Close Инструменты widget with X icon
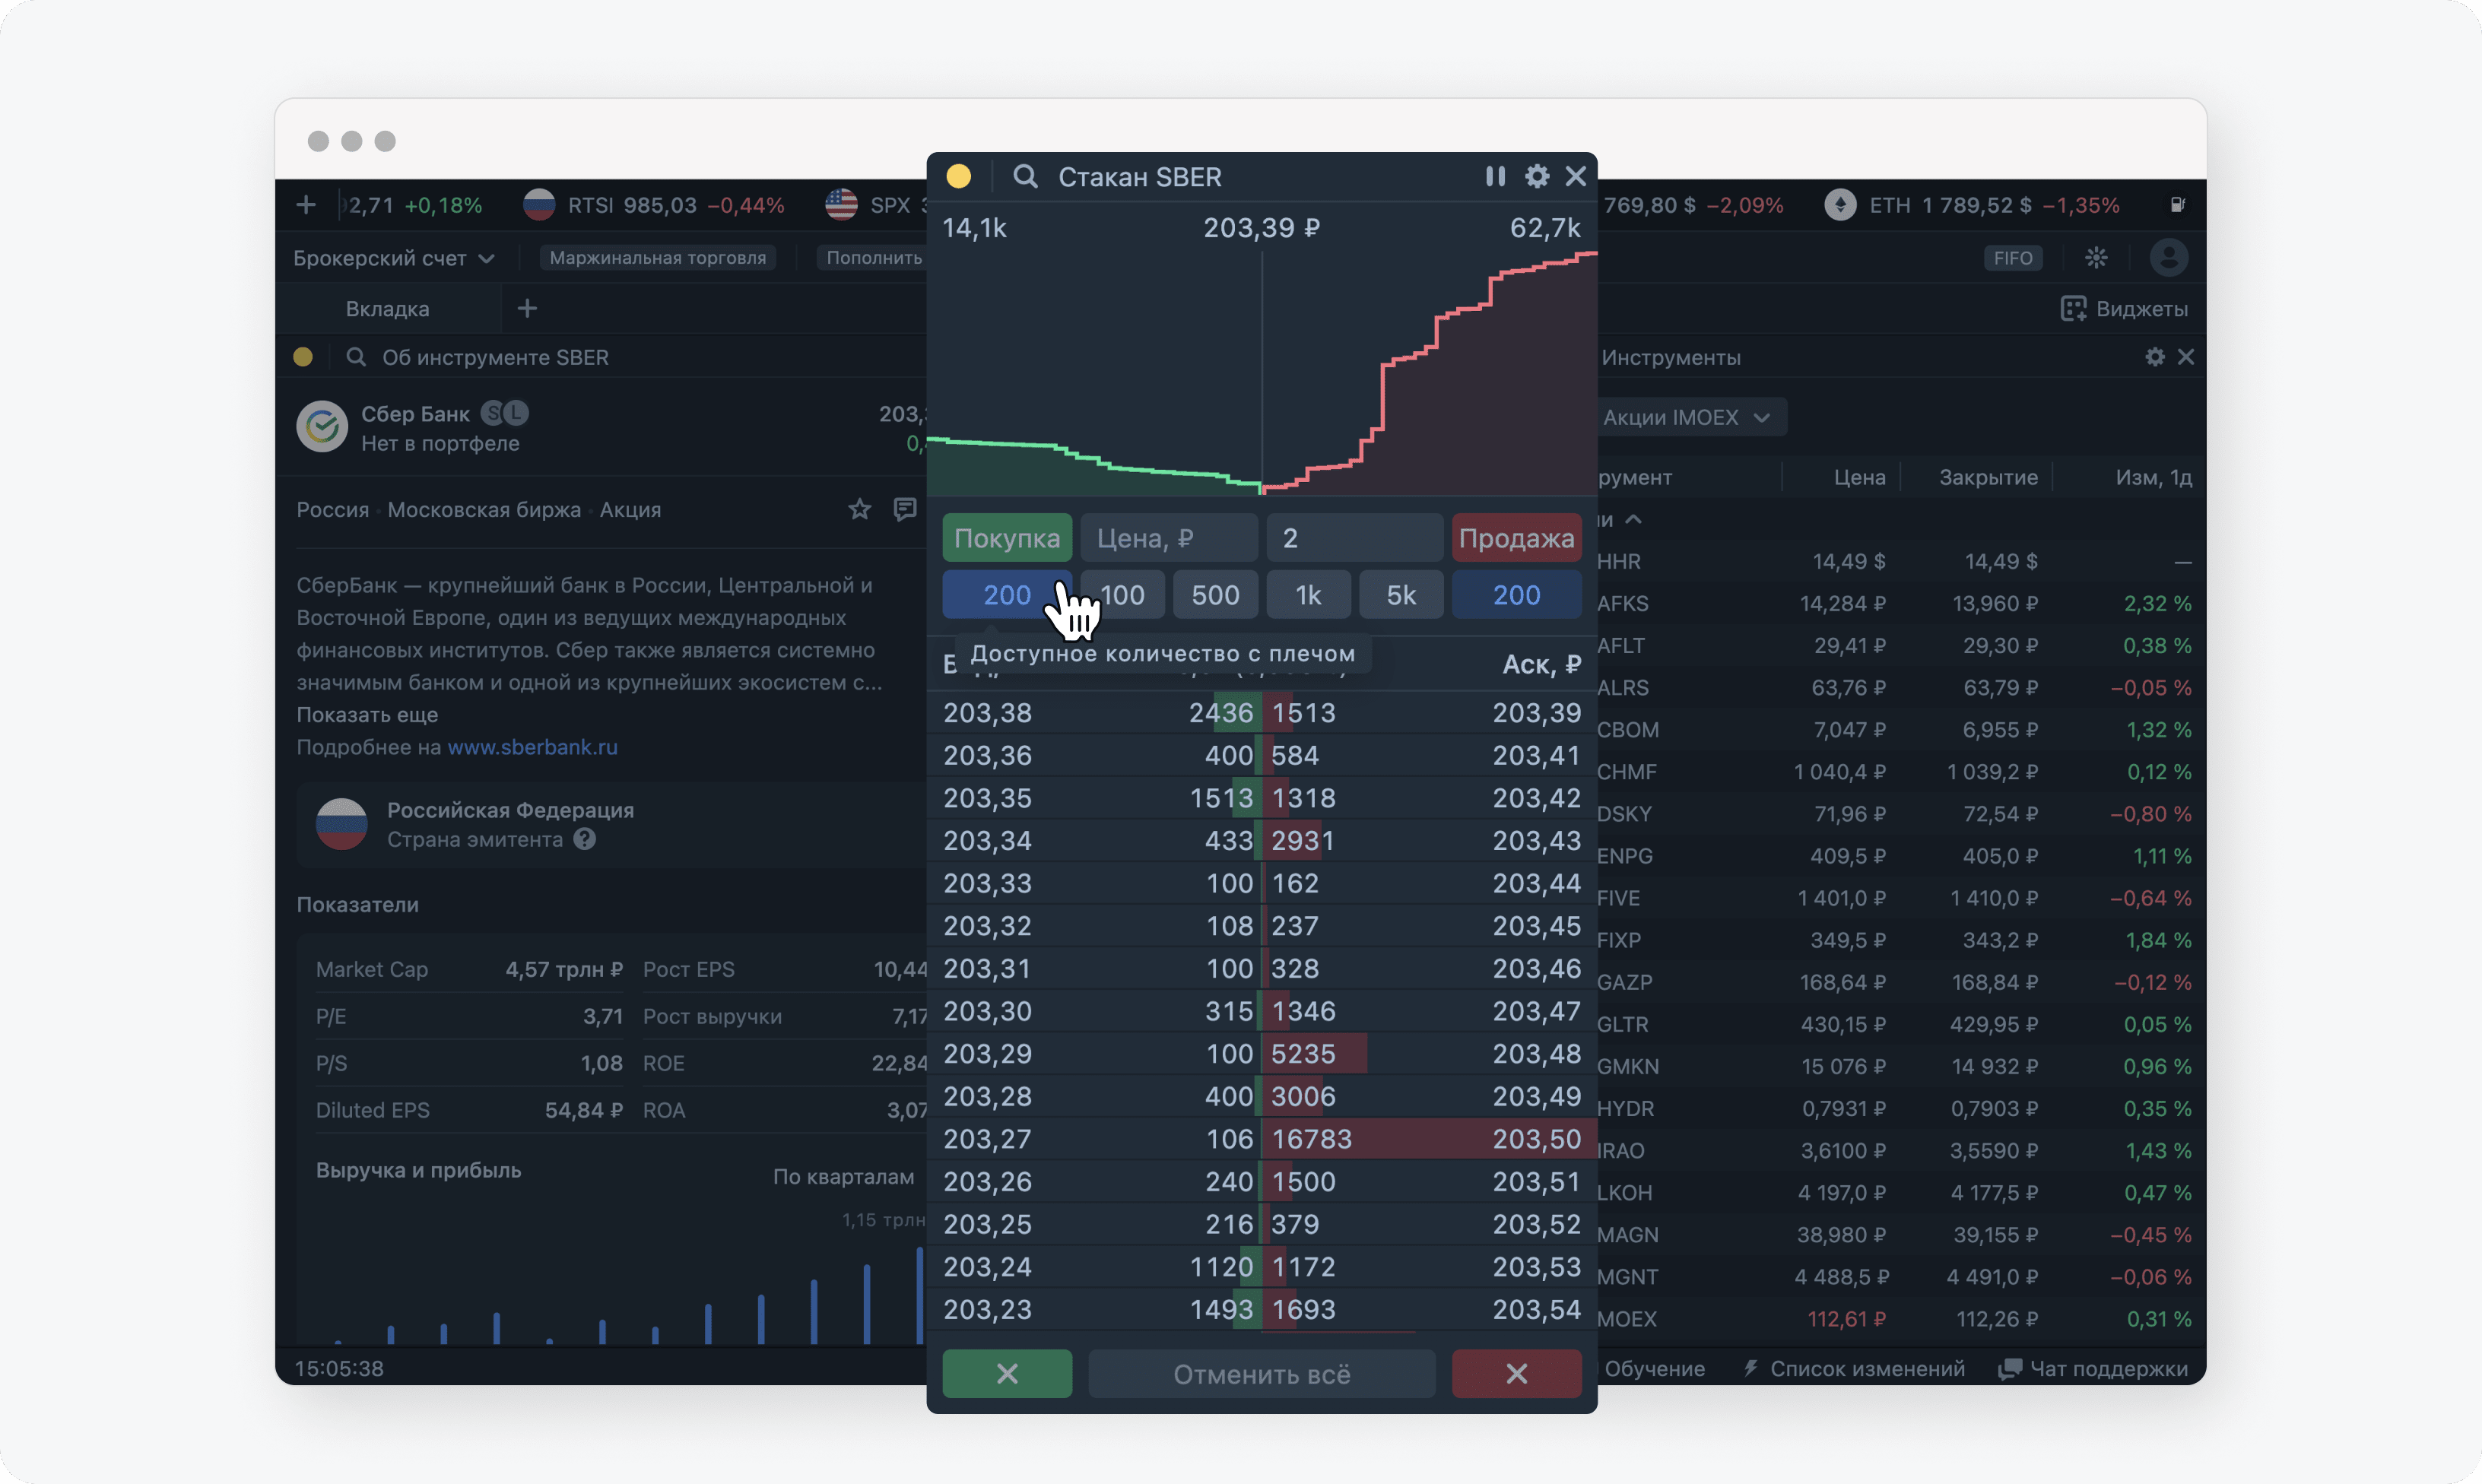This screenshot has height=1484, width=2482. (2186, 357)
